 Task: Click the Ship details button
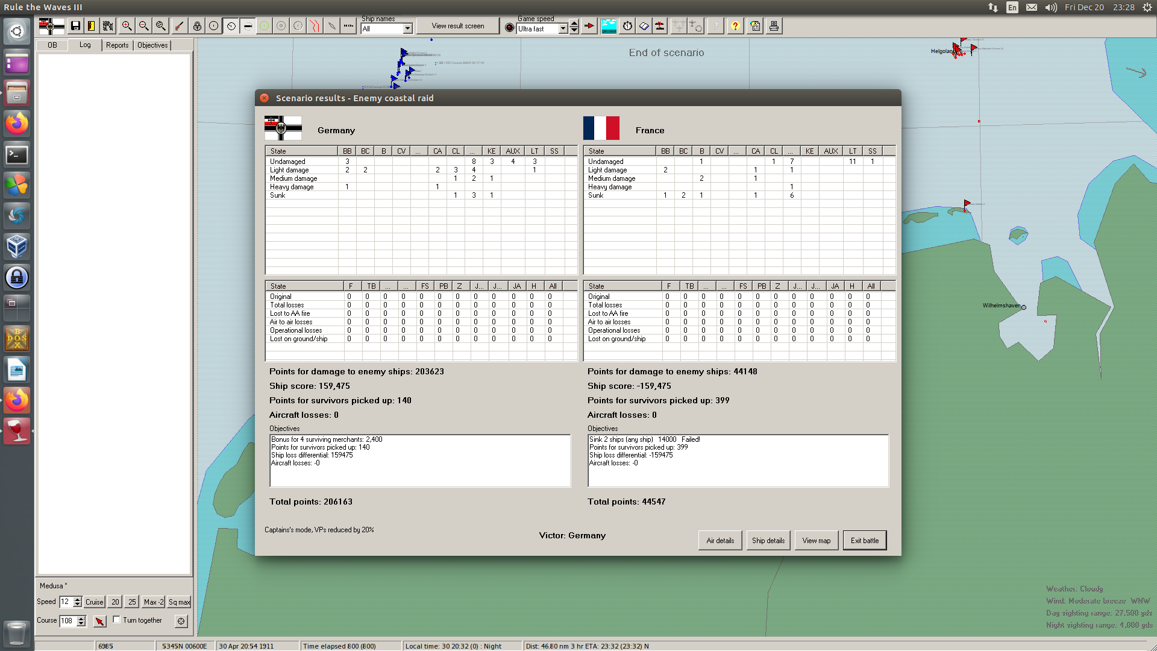coord(768,541)
